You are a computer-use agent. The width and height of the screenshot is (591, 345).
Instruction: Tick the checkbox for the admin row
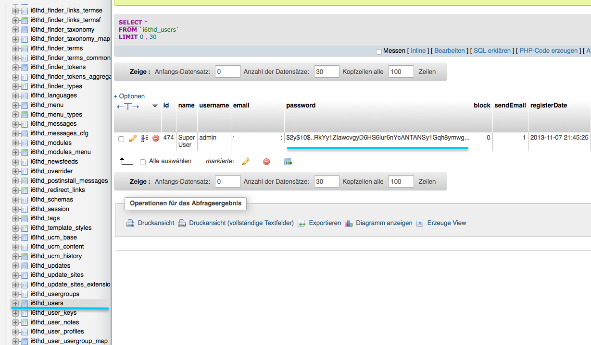121,139
